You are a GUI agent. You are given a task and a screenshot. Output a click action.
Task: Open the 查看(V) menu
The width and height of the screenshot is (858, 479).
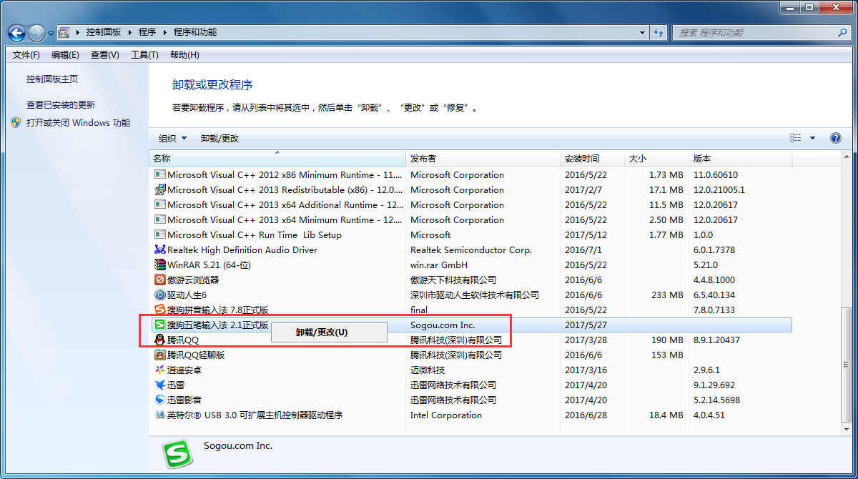[105, 55]
